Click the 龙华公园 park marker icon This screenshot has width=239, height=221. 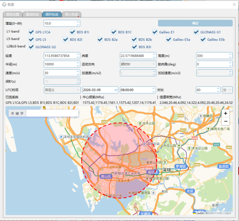[x=140, y=123]
